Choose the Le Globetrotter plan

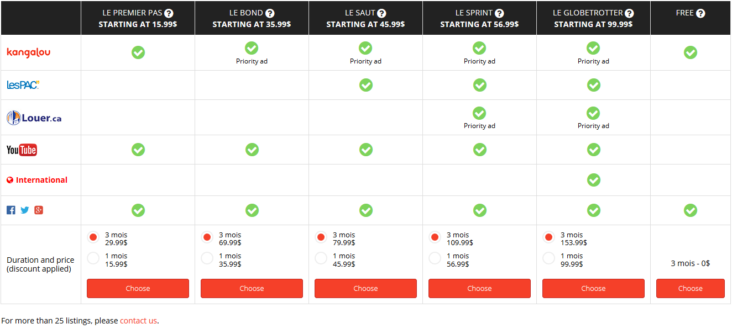[x=593, y=288]
